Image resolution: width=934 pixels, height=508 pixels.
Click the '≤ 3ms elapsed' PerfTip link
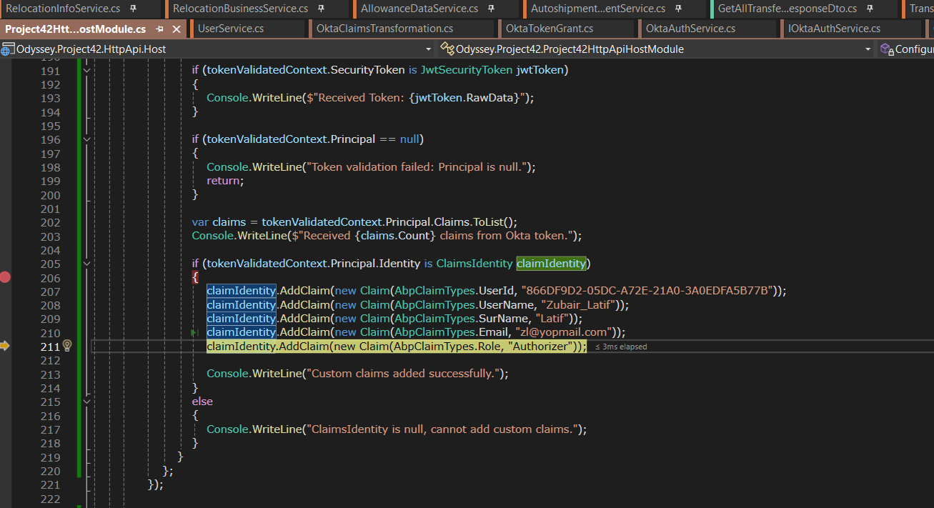pos(621,347)
